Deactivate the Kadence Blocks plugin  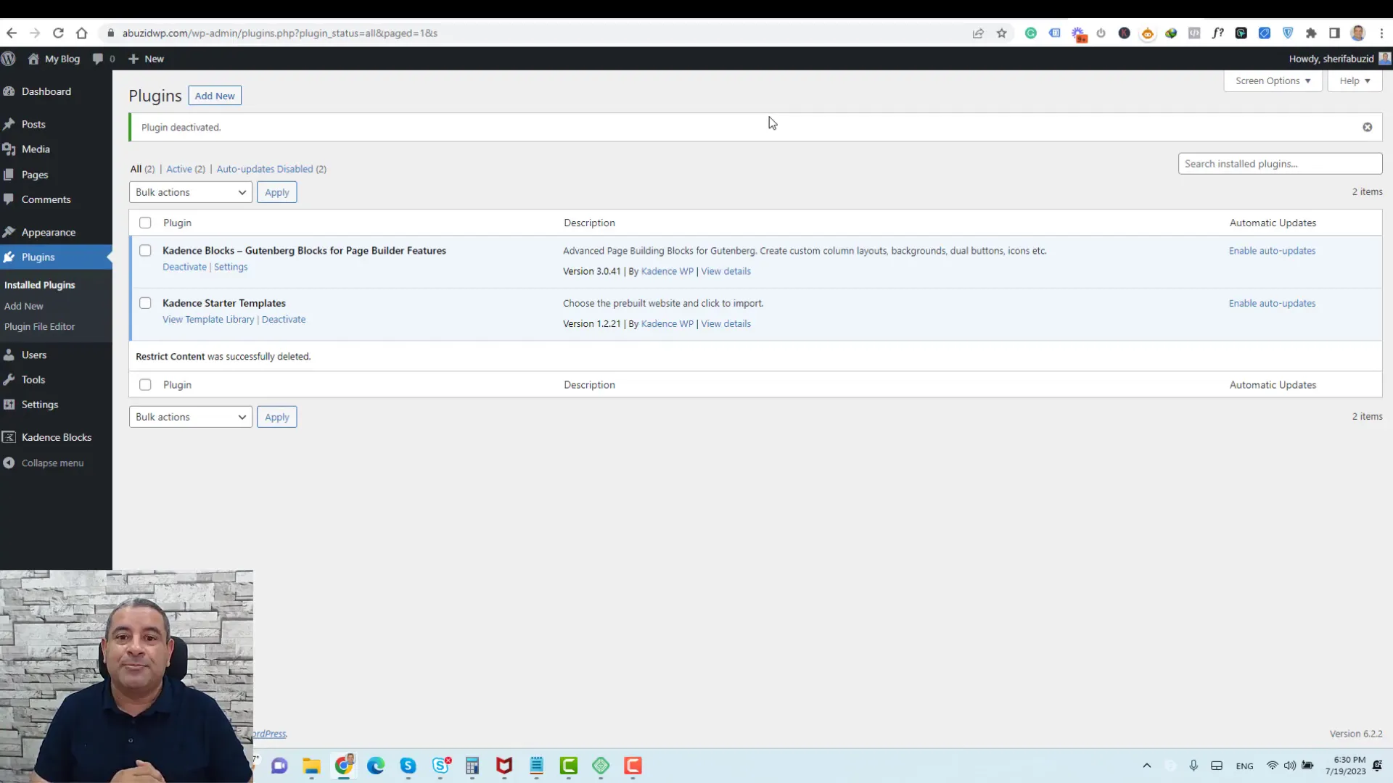pyautogui.click(x=184, y=267)
